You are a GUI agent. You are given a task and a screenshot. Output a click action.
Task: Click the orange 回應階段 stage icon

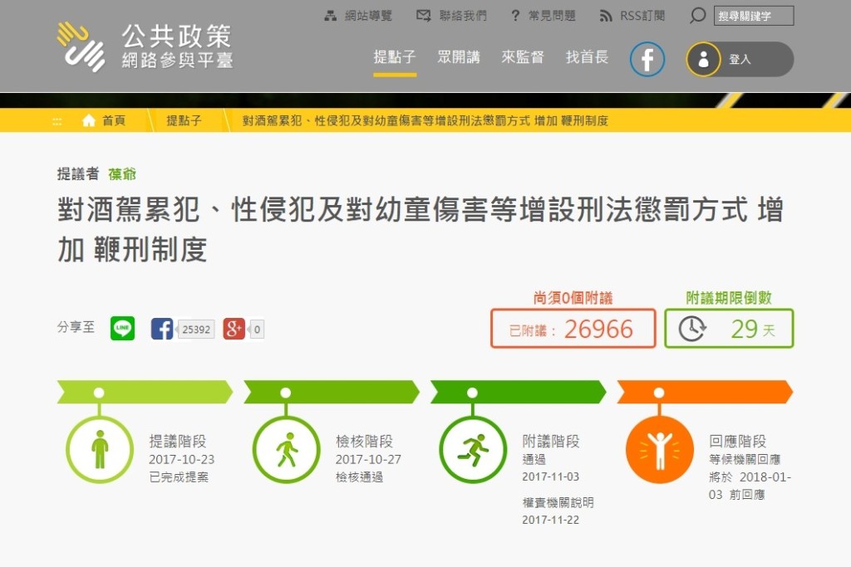[x=659, y=449]
